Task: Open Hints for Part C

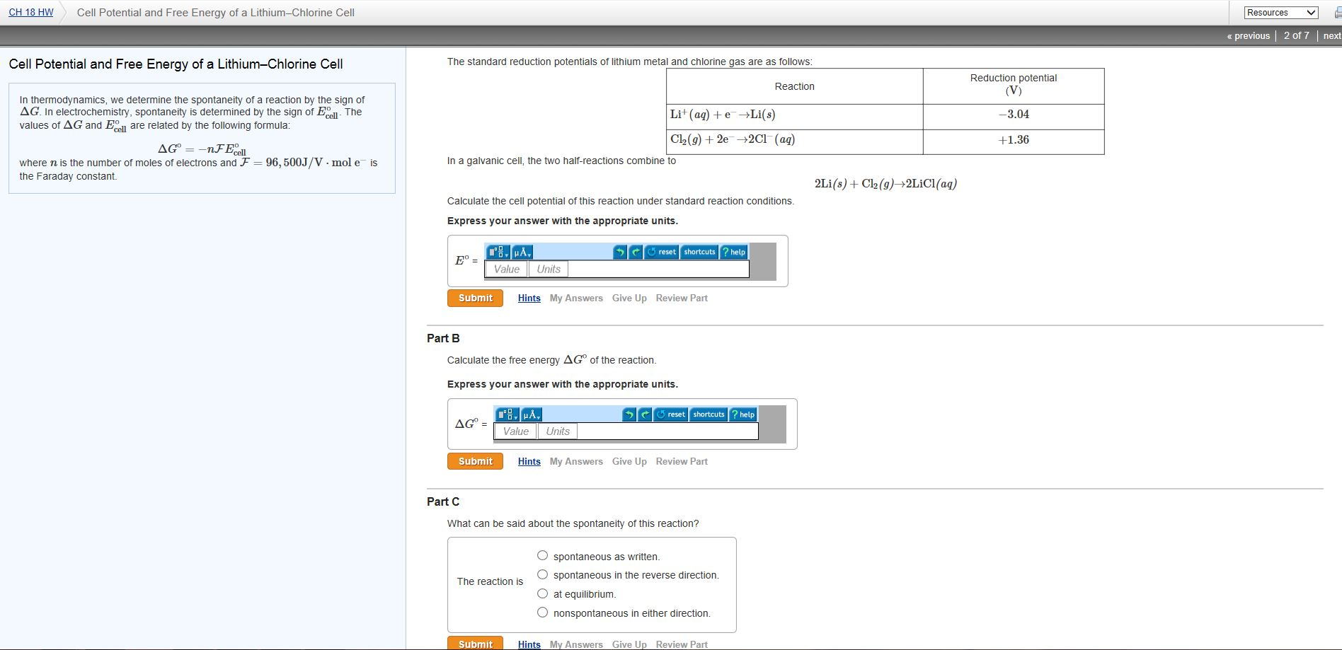Action: click(529, 644)
